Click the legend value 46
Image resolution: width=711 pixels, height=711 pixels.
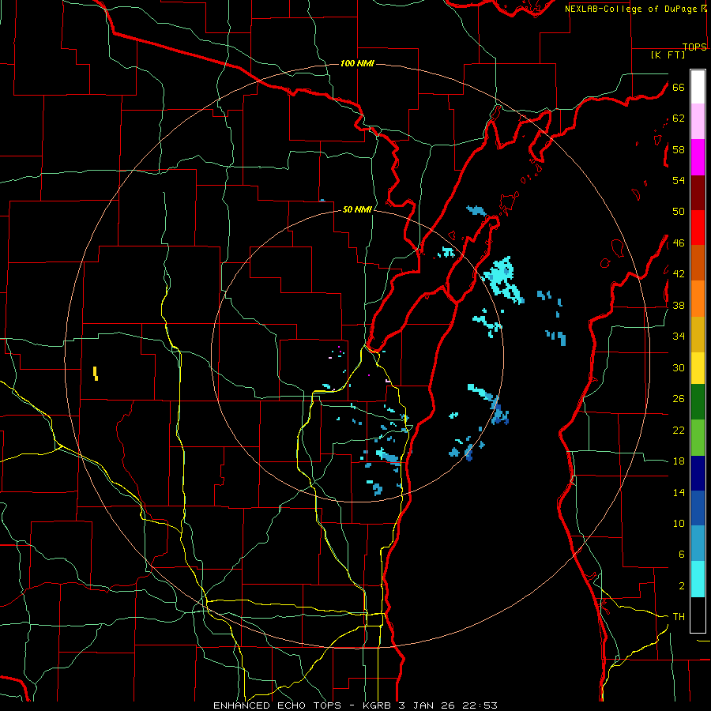click(679, 243)
